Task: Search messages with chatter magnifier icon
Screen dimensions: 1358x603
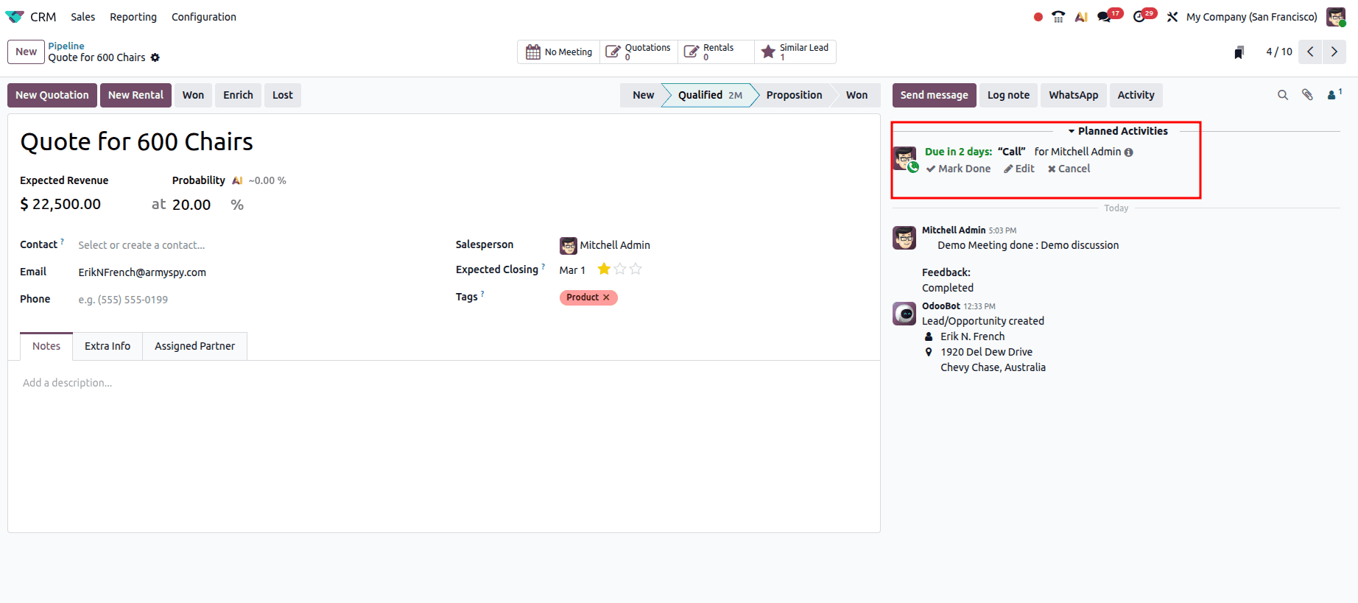Action: (1283, 95)
